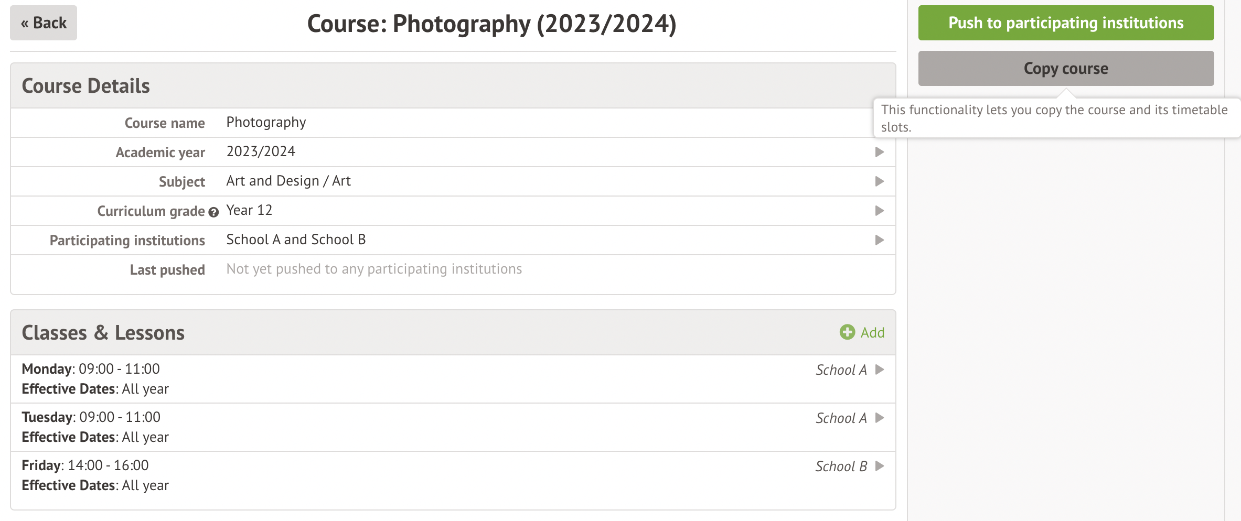Expand the Academic year row arrow

(880, 152)
